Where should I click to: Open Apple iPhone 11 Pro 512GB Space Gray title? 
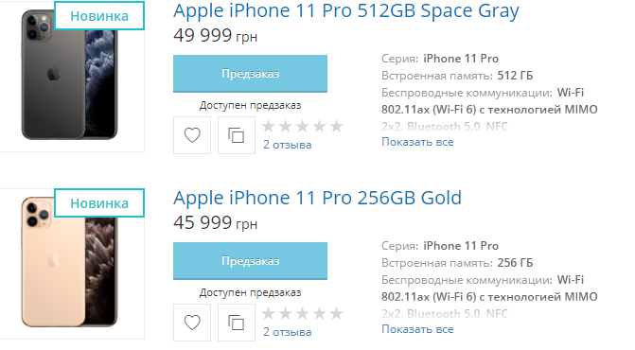click(345, 11)
